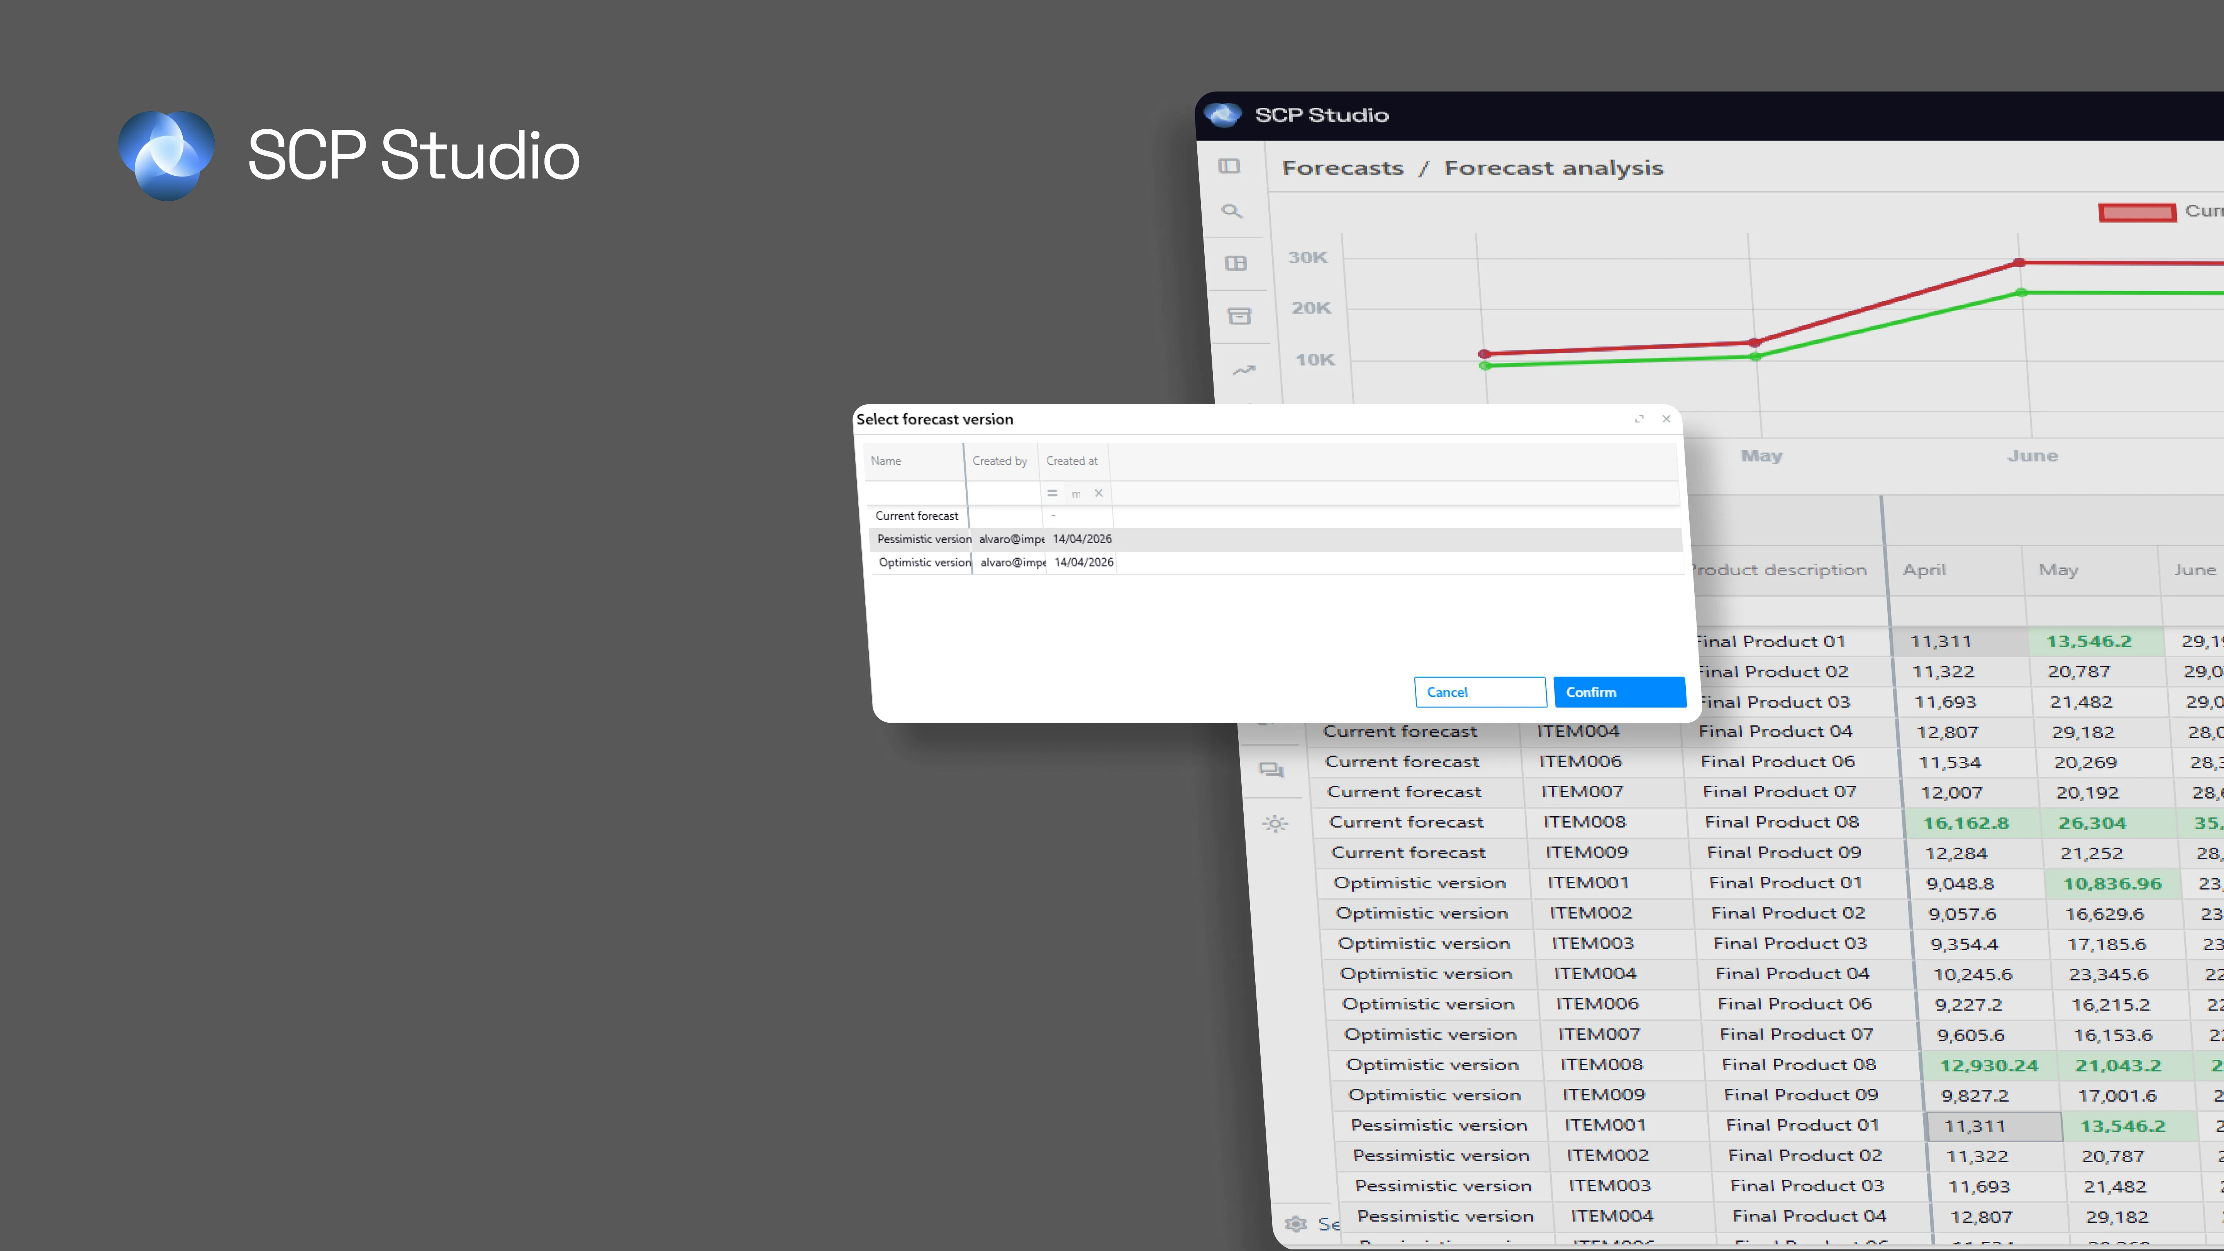Open the archive box icon in the sidebar
2224x1251 pixels.
click(1240, 317)
